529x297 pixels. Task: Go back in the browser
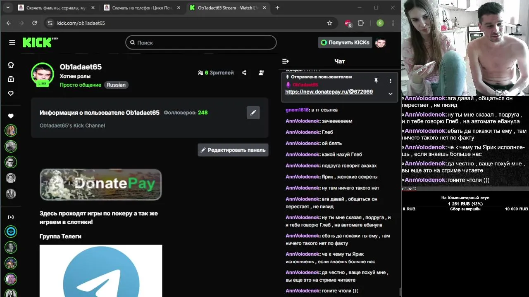(x=9, y=23)
